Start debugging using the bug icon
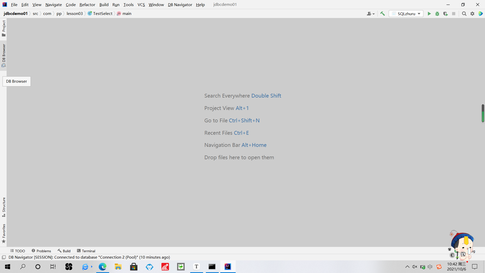485x273 pixels. [x=437, y=14]
